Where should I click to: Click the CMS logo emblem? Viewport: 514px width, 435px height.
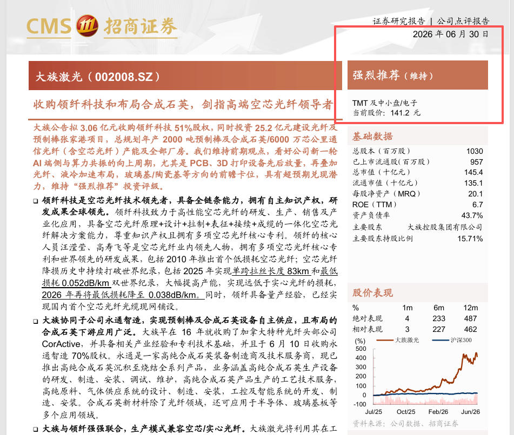pos(87,25)
